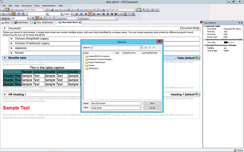Expand the Japanese style entry

11,48
